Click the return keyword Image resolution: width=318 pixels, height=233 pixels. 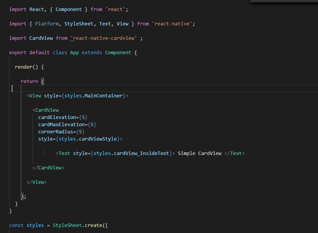coord(29,81)
